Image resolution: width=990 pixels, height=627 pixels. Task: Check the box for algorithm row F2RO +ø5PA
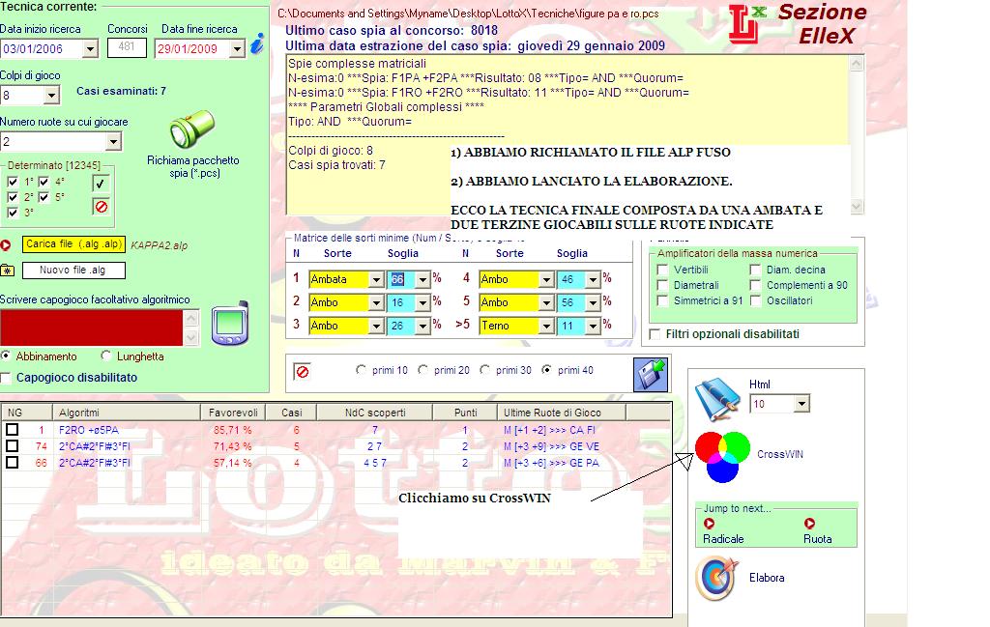pyautogui.click(x=12, y=430)
